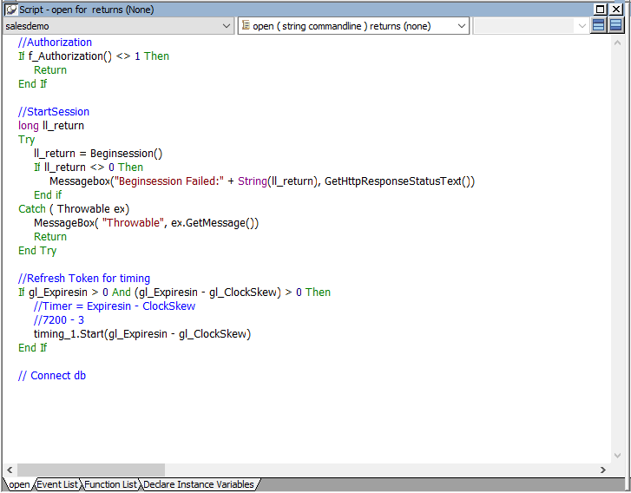Click the horizontal scrollbar right arrow

(x=602, y=470)
